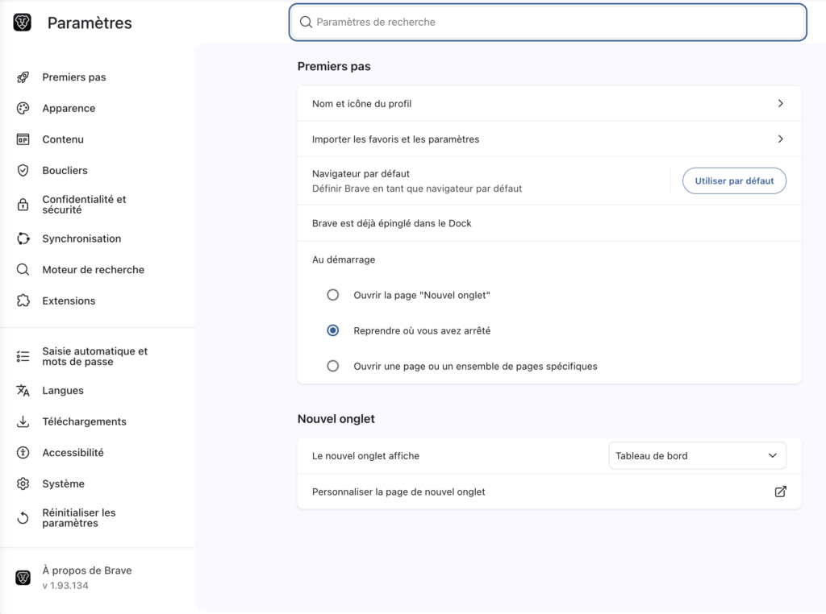Open Réinitialiser les paramètres section
This screenshot has width=826, height=614.
coord(79,518)
